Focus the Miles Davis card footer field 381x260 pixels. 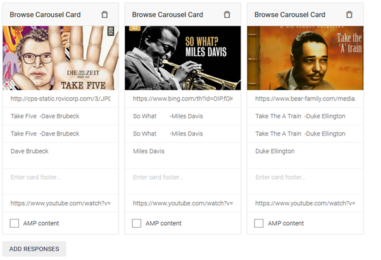pos(183,182)
